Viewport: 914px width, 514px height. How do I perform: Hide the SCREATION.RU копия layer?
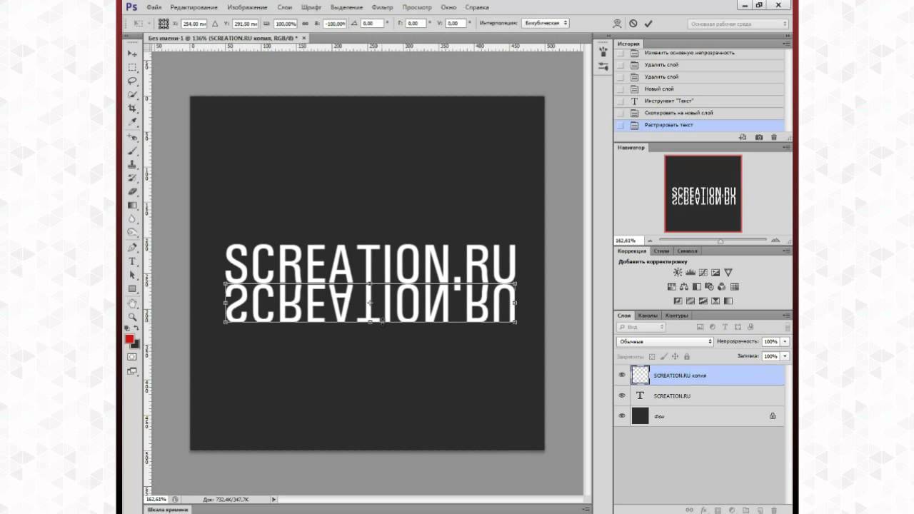(622, 375)
